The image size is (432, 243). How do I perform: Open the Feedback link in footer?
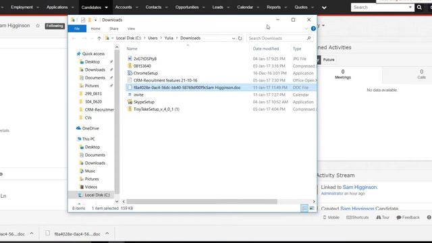point(408,217)
